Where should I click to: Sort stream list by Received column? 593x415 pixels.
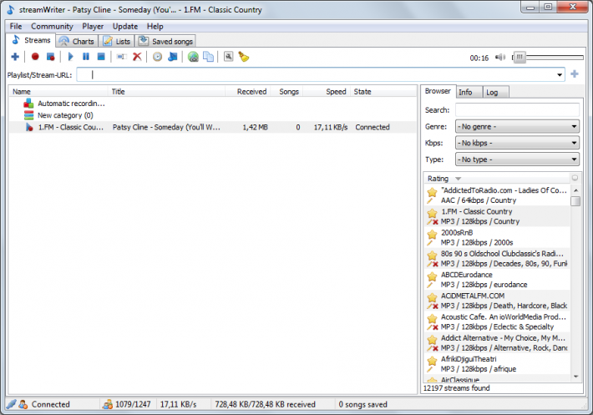[248, 92]
